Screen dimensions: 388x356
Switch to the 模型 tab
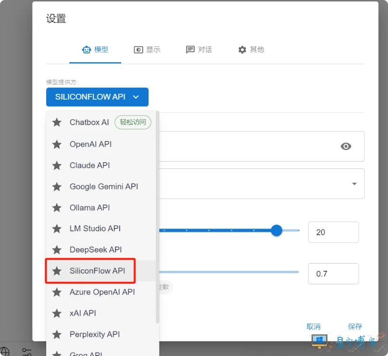[95, 50]
